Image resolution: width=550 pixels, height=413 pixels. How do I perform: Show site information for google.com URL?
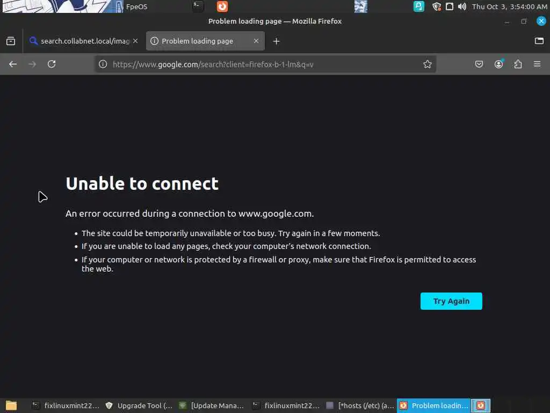click(x=103, y=65)
